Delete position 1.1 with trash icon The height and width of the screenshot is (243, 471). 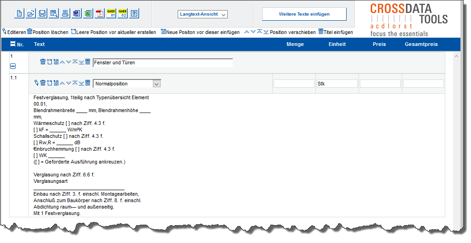click(43, 83)
